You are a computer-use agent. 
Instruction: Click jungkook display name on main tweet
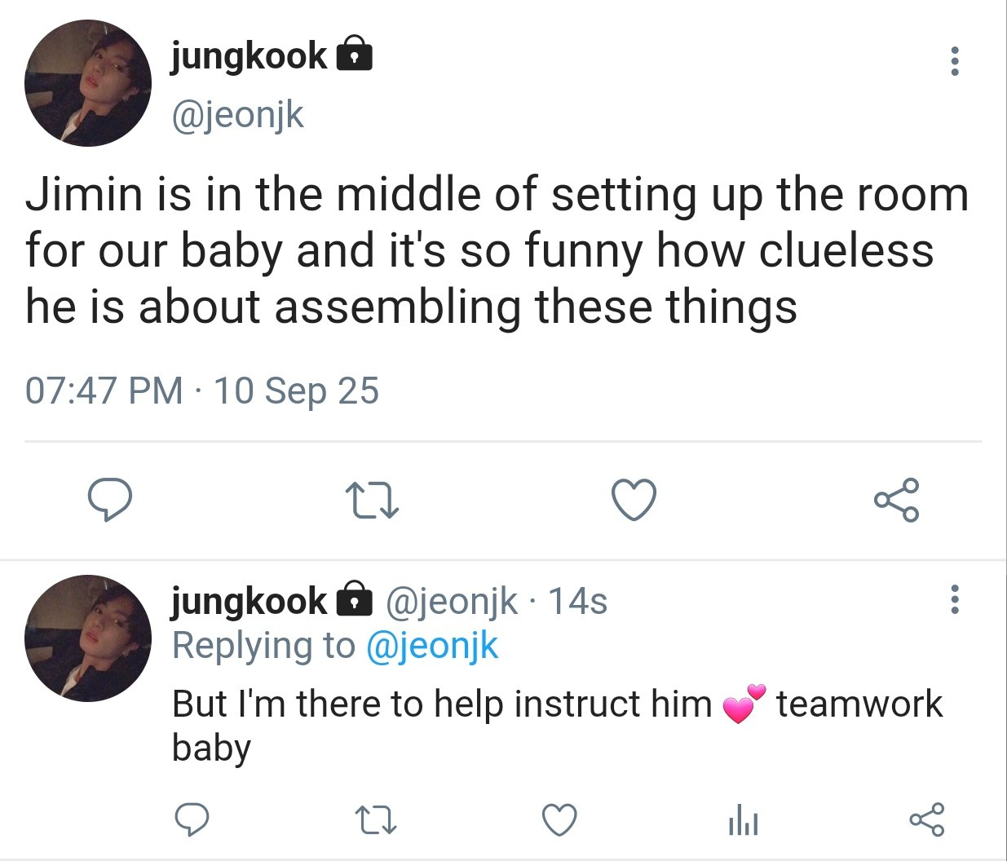[249, 56]
